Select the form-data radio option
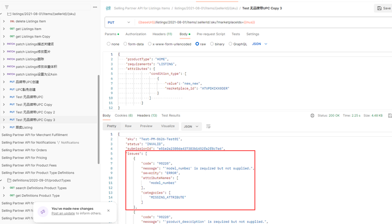Screen dimensions: 392x224 coord(125,44)
